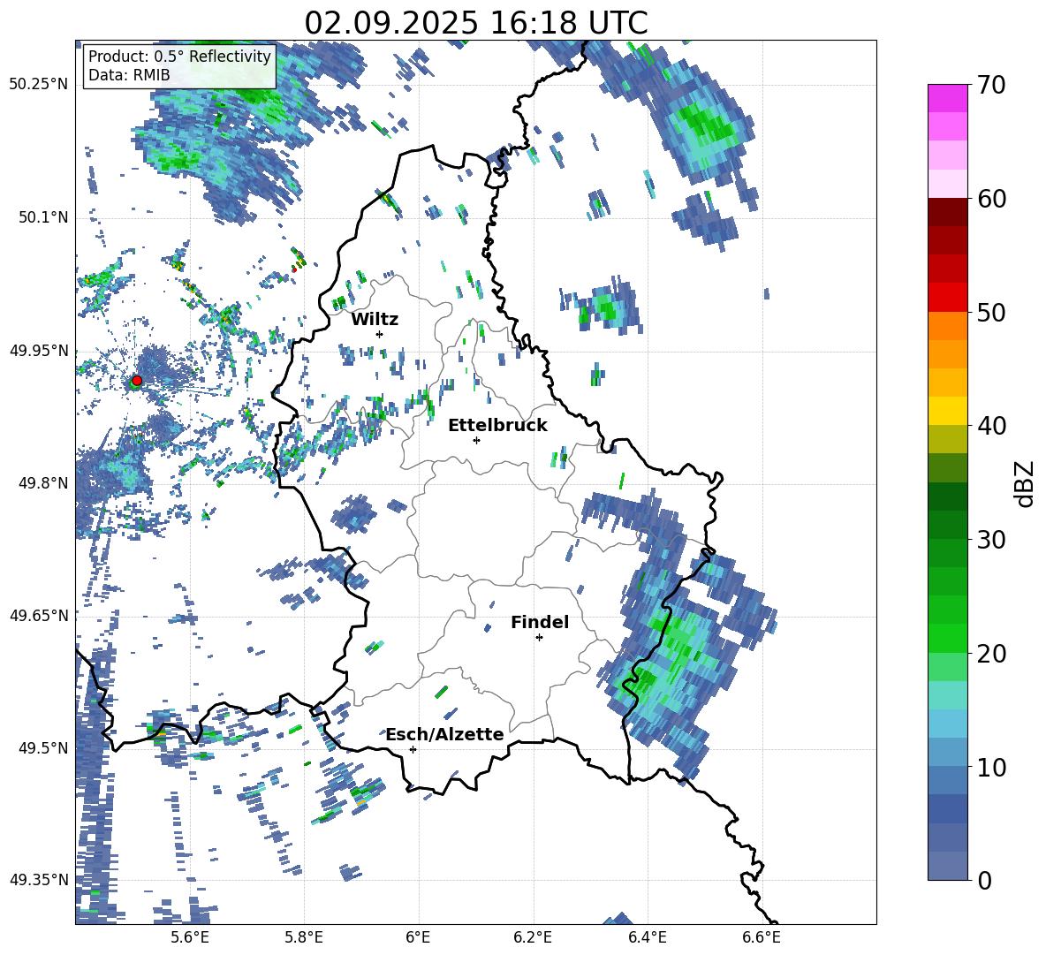Image resolution: width=1046 pixels, height=955 pixels.
Task: Click the bright green swatch at 20 dBZ
Action: click(x=947, y=638)
